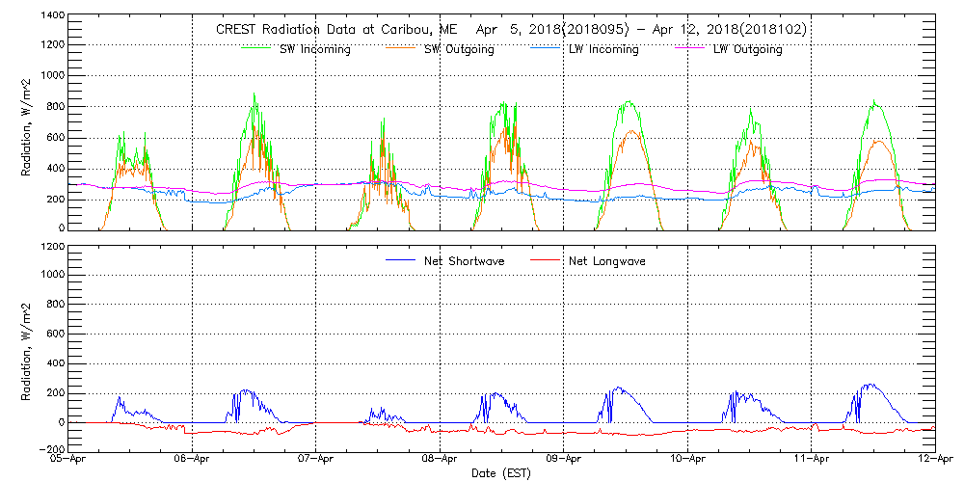Click the LW Incoming legend label

pos(602,49)
